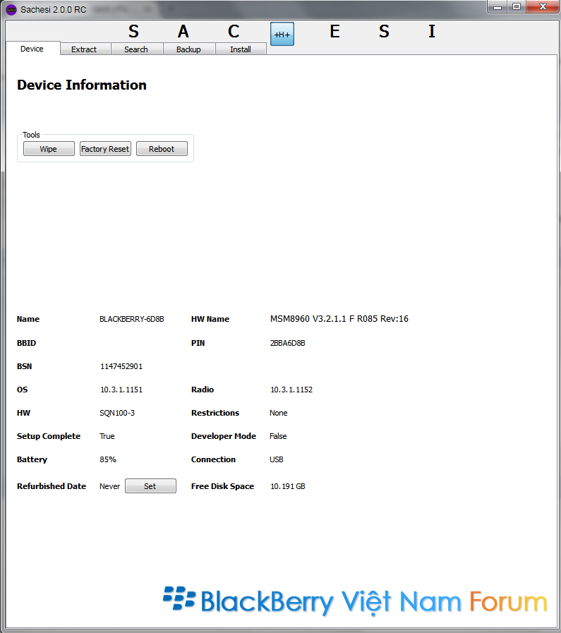Go to the Backup tab
The image size is (561, 633).
point(188,49)
